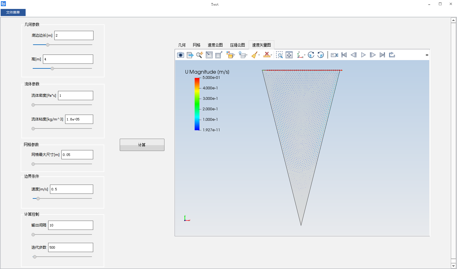Click the 计算 button
The image size is (457, 269).
(142, 145)
